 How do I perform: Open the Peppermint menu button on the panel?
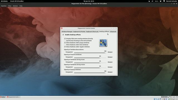click(x=3, y=97)
